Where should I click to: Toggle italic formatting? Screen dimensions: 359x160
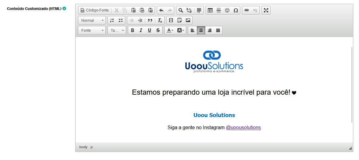point(141,30)
